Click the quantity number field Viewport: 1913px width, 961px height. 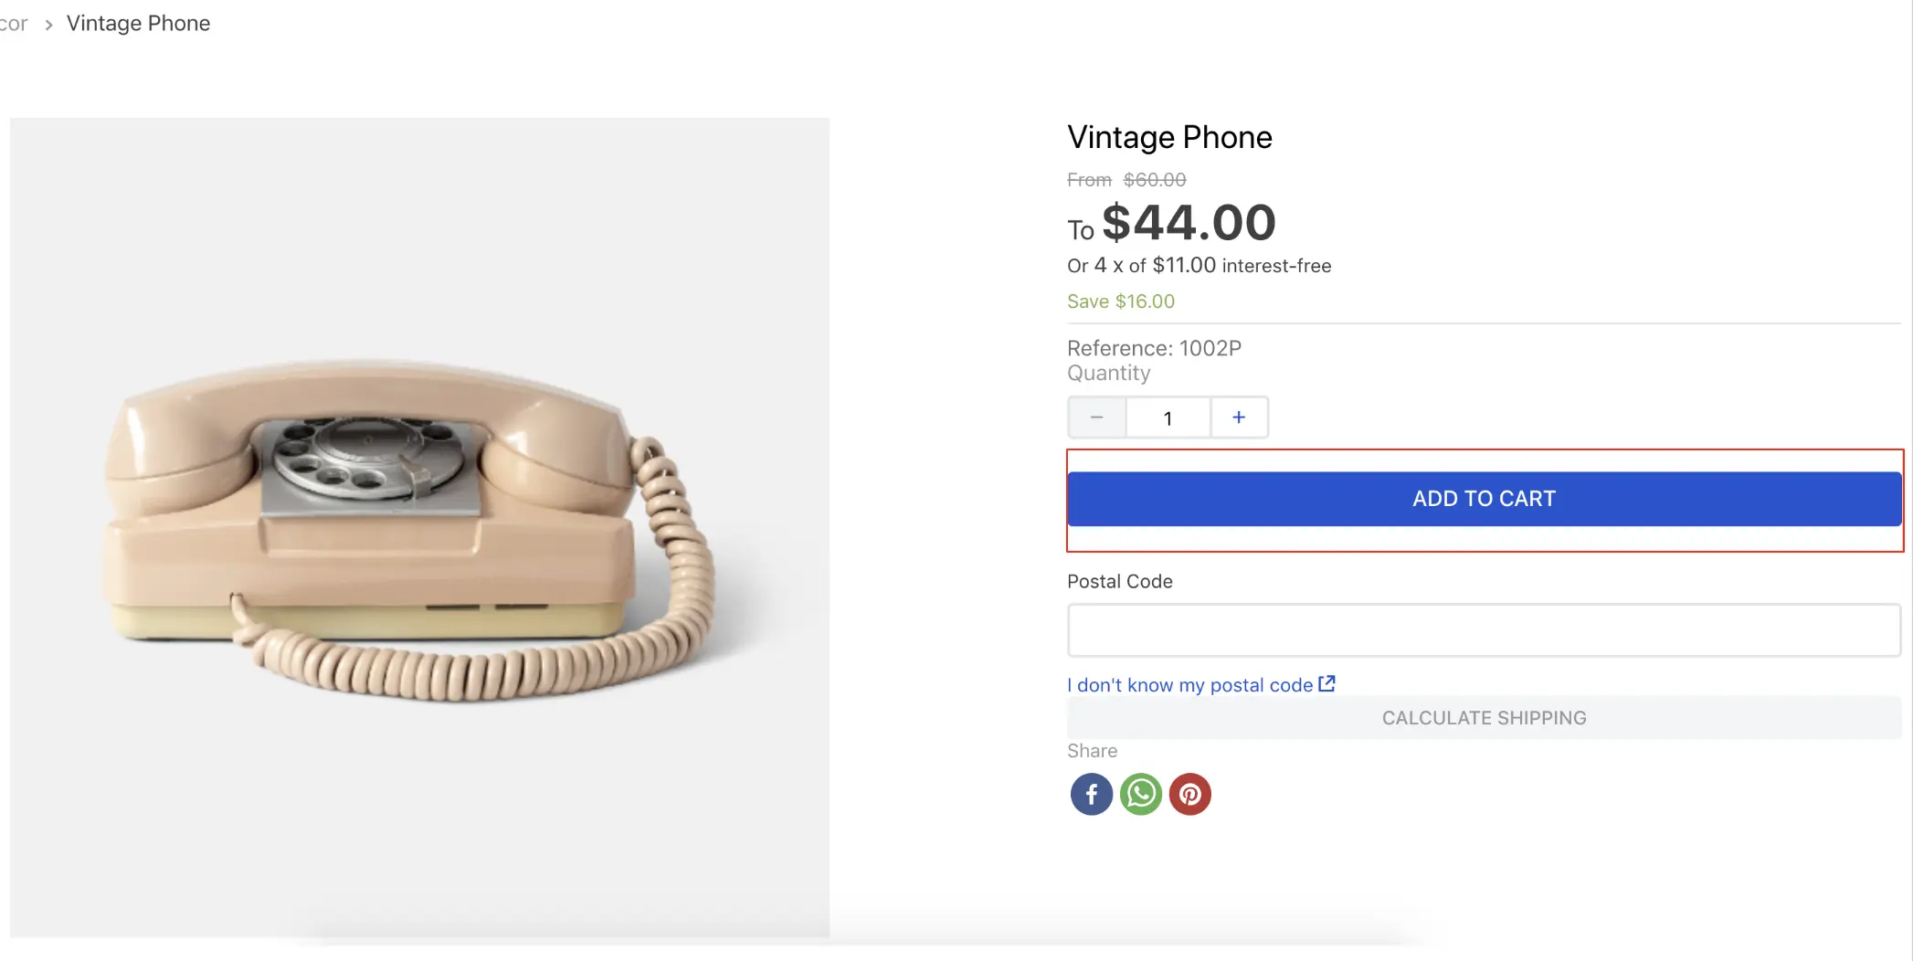point(1168,418)
